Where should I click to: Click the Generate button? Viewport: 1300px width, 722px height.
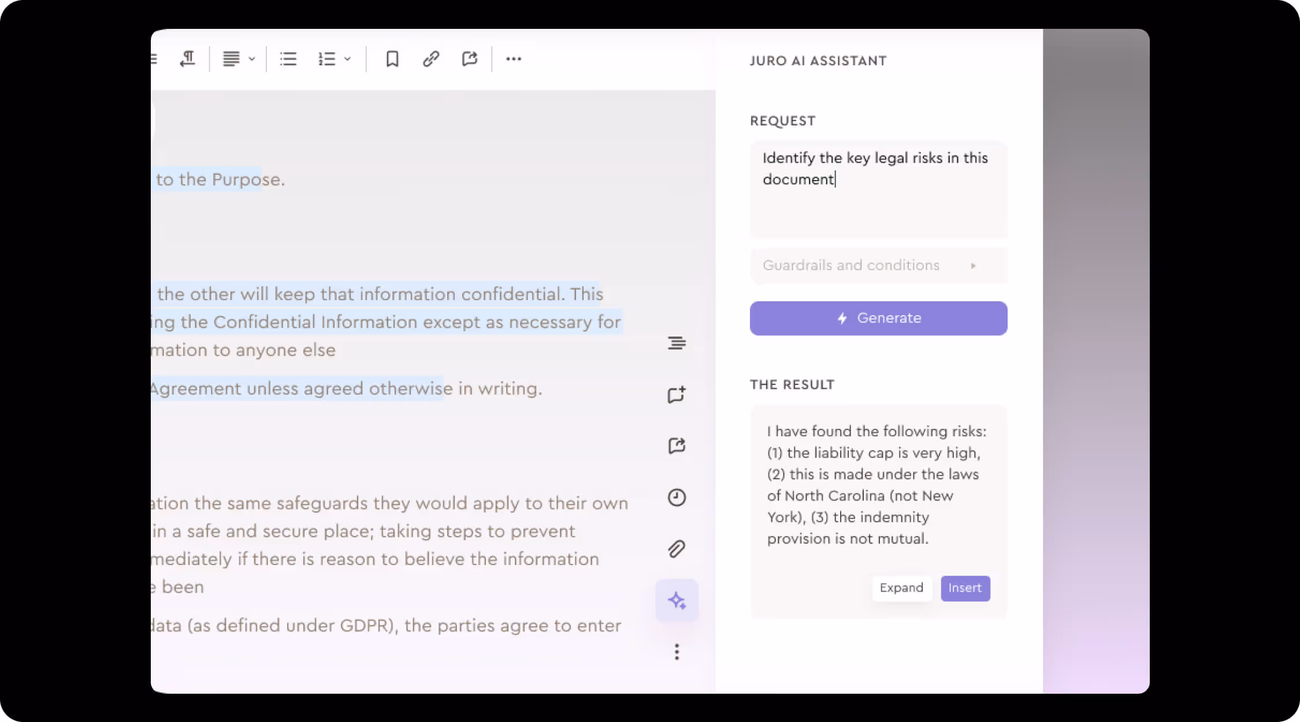click(x=878, y=318)
